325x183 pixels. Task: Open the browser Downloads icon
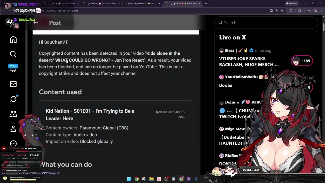click(x=309, y=11)
